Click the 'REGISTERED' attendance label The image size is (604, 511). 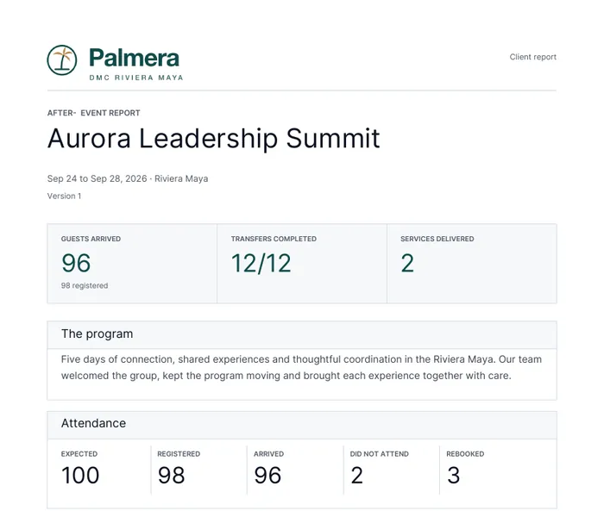pyautogui.click(x=179, y=454)
